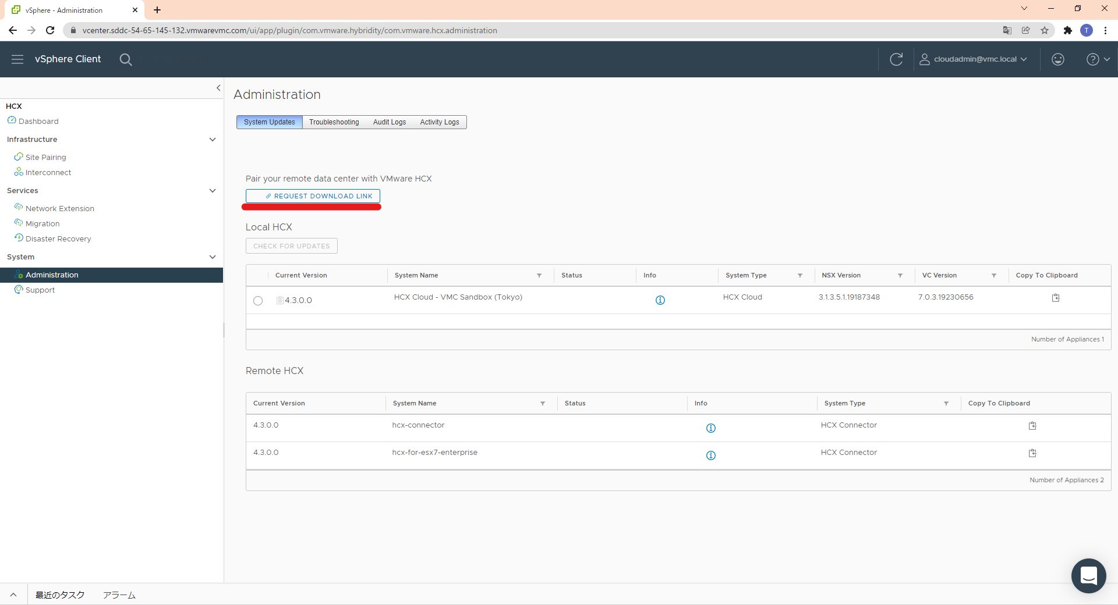This screenshot has width=1118, height=605.
Task: Open the chat support bubble
Action: coord(1088,576)
